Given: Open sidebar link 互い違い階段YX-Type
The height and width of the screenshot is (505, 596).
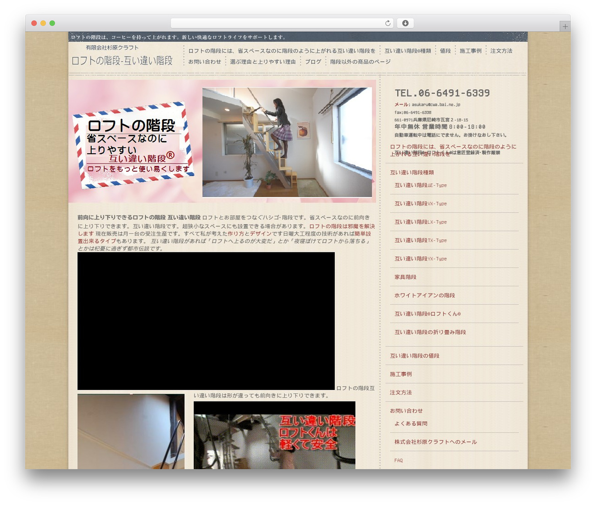Looking at the screenshot, I should pos(420,259).
